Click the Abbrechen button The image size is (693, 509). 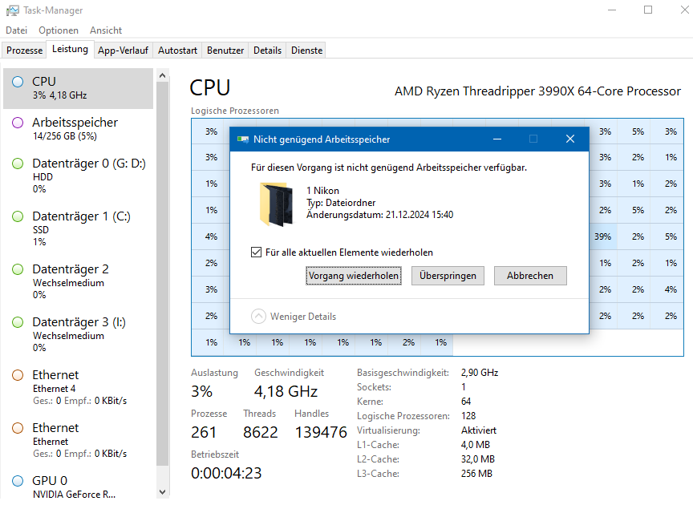pos(530,276)
